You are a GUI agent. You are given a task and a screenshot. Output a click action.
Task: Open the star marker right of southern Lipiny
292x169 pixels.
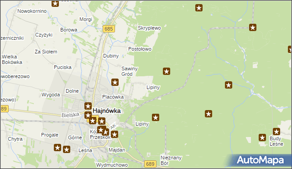(156, 117)
